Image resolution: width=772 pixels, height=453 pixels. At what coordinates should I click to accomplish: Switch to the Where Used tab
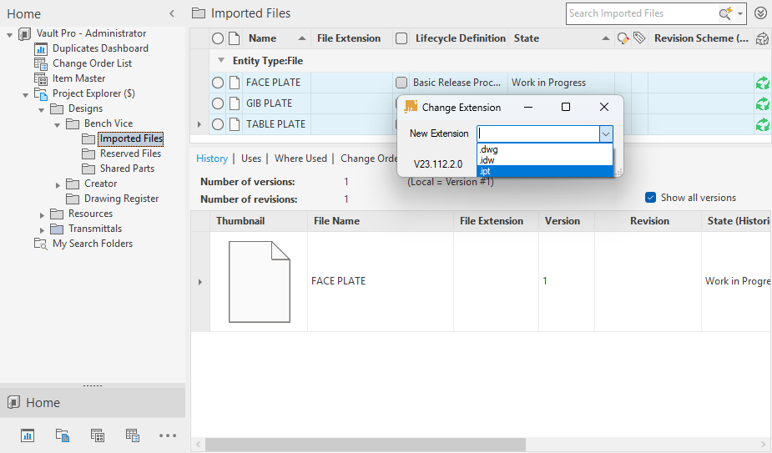click(x=300, y=159)
